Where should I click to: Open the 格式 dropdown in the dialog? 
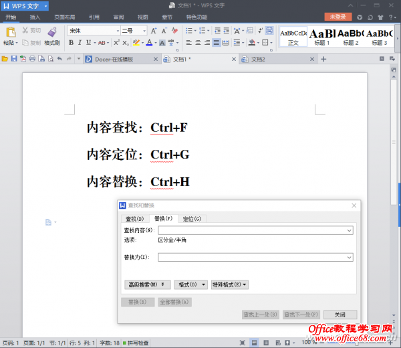tap(190, 284)
